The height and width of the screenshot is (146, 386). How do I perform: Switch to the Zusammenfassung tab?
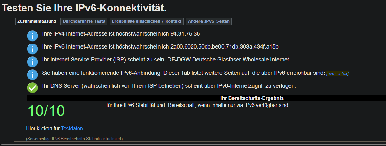[x=37, y=21]
